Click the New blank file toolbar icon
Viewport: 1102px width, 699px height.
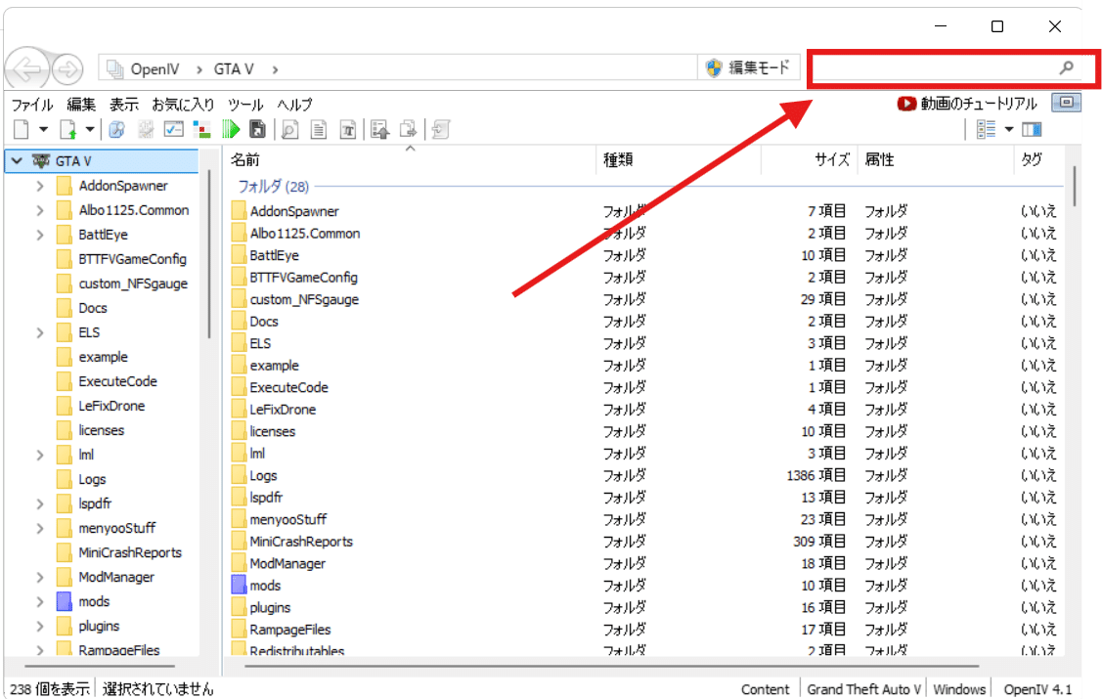[x=22, y=130]
